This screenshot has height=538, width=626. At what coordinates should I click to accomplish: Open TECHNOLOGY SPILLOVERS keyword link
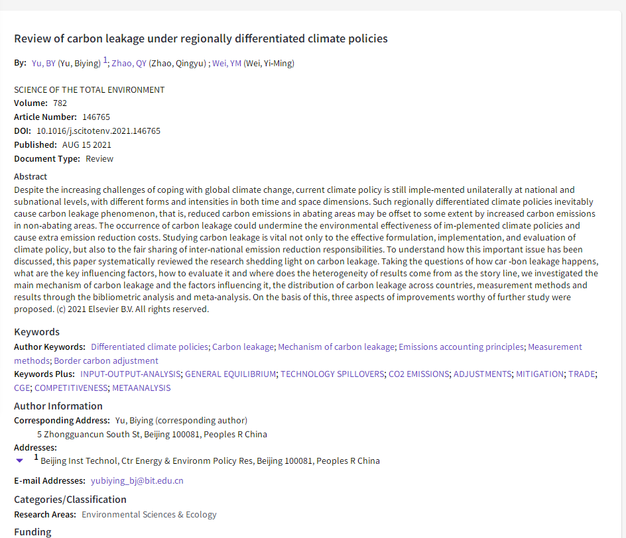tap(332, 374)
